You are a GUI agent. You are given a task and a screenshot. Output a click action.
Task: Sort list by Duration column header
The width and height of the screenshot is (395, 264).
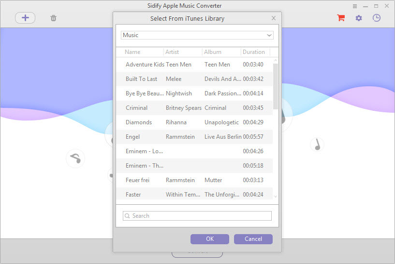coord(254,52)
